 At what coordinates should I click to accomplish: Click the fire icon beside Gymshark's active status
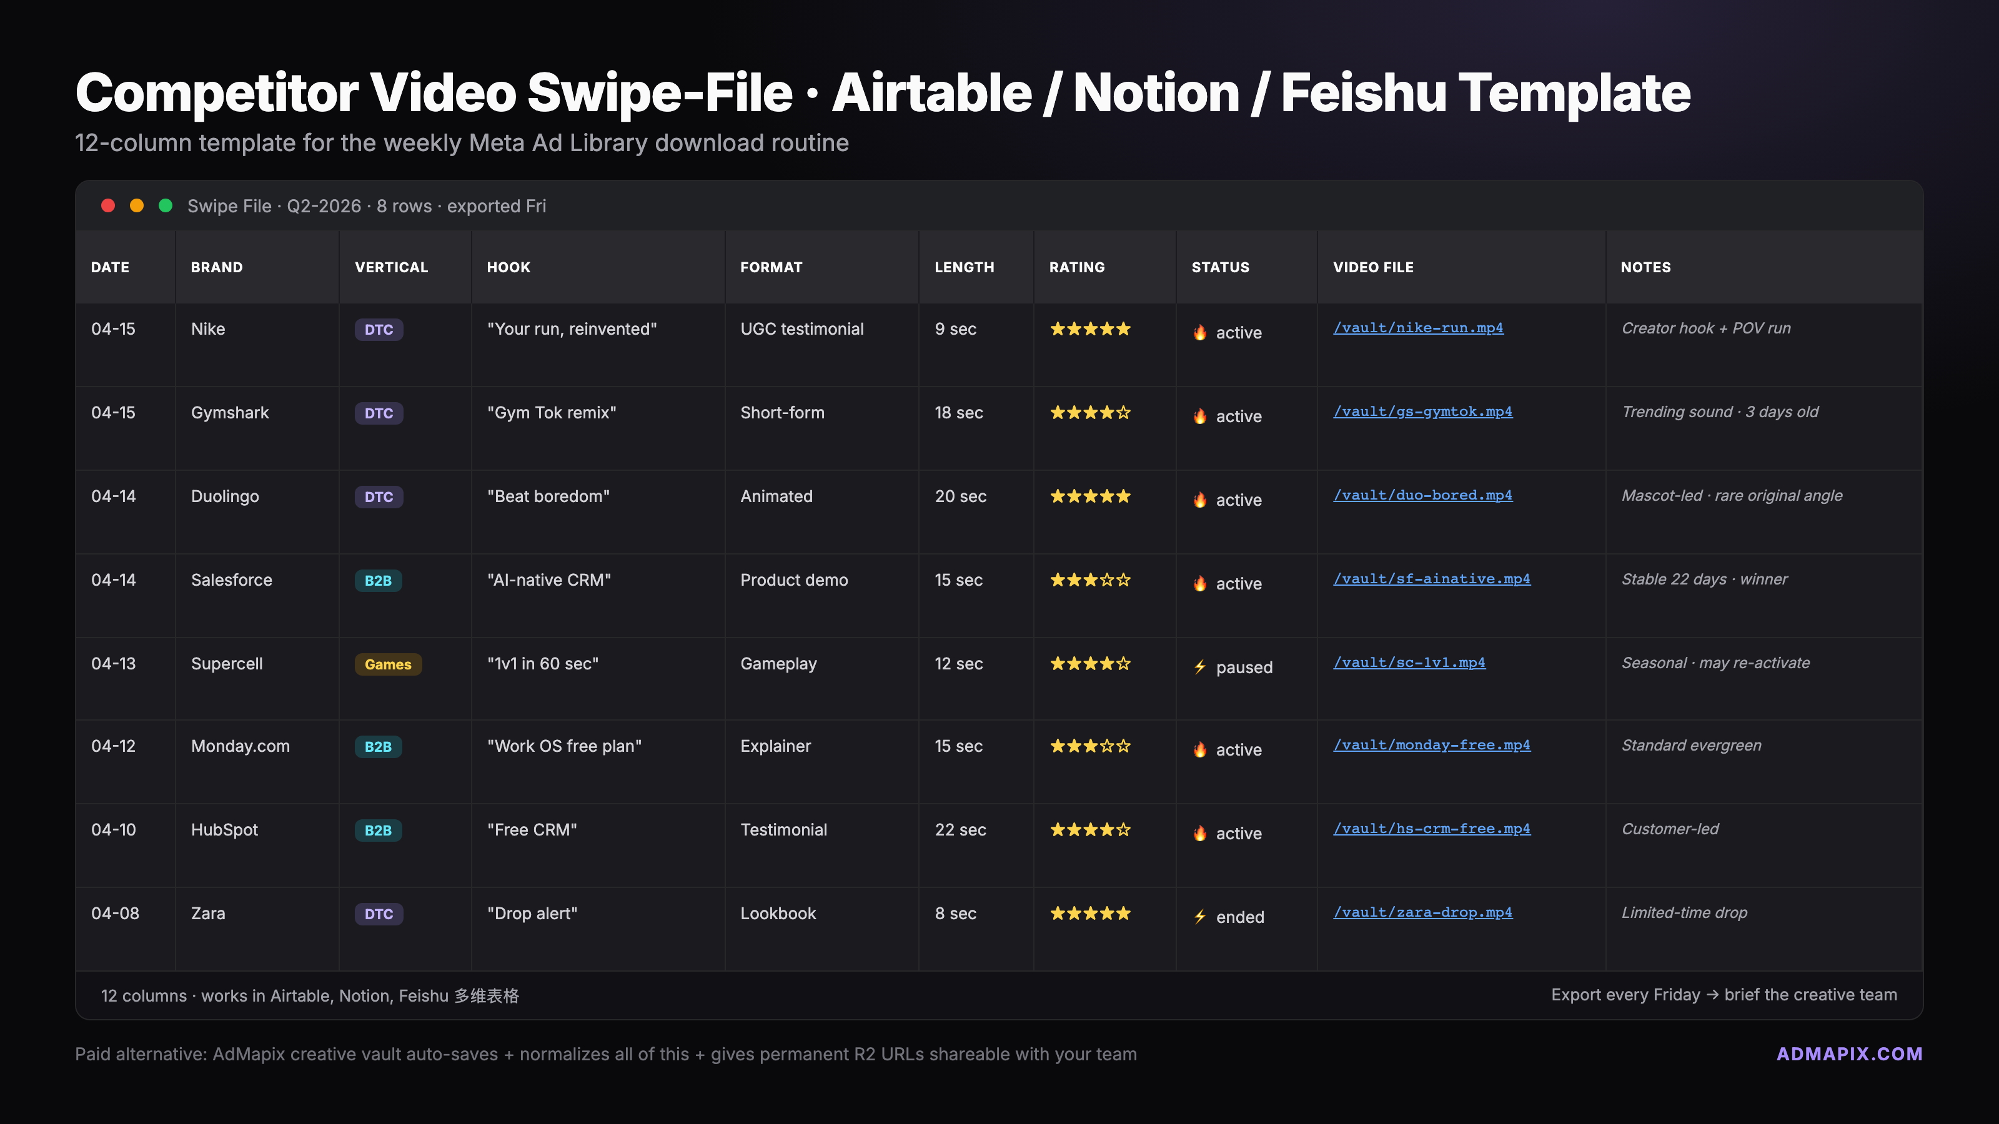click(1199, 416)
